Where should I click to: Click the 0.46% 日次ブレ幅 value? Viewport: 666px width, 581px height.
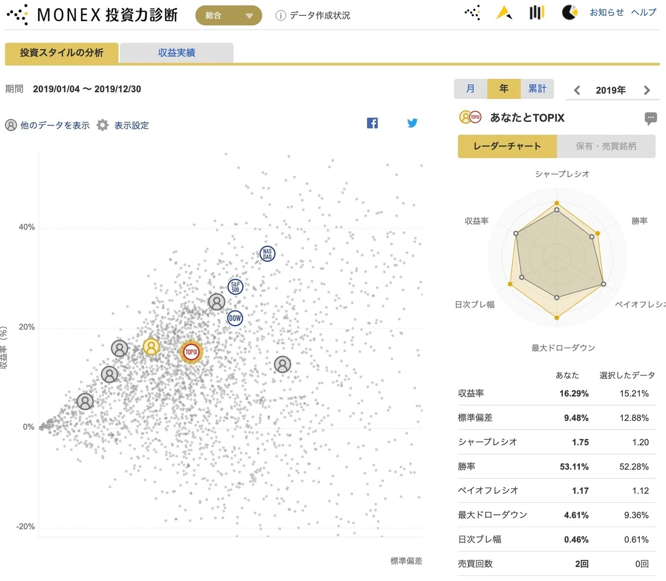click(x=576, y=540)
